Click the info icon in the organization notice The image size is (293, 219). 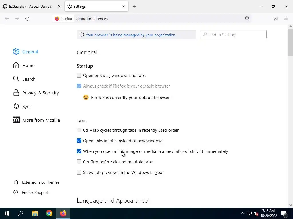point(82,35)
